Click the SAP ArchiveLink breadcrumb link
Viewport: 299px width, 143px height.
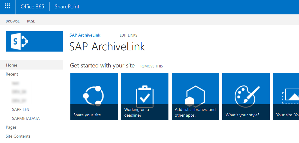85,35
